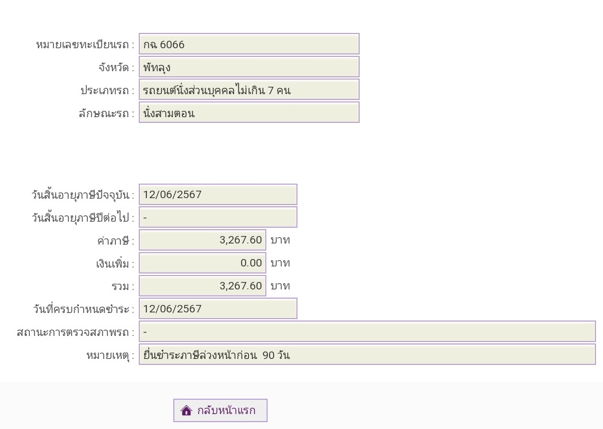Select the วันที่ครบกำหนดชำระ date field

(x=217, y=309)
